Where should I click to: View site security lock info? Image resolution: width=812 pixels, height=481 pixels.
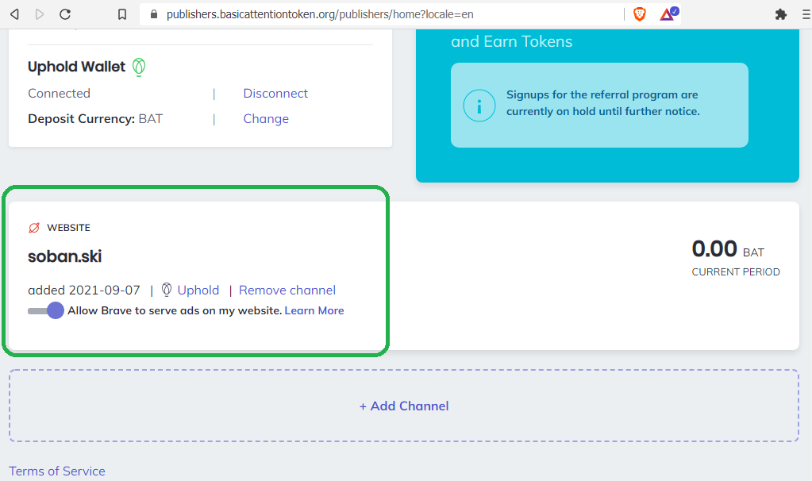[x=154, y=14]
